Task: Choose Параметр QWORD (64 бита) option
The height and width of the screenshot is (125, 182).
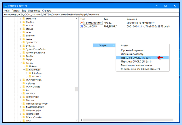Action: tap(142, 61)
